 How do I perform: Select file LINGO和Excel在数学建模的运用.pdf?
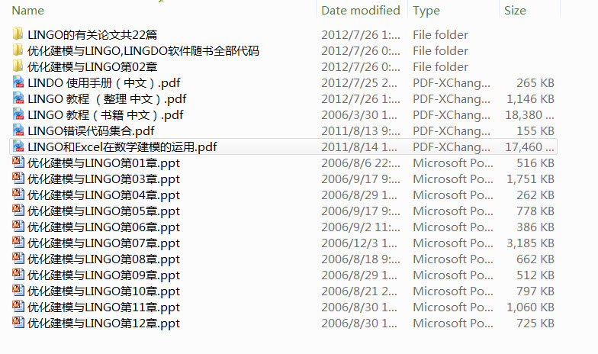[x=122, y=146]
